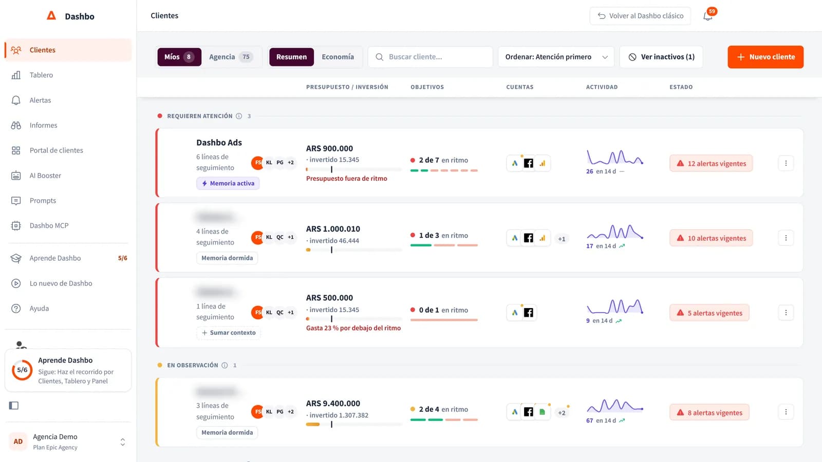Select the Míos tab

click(x=179, y=57)
